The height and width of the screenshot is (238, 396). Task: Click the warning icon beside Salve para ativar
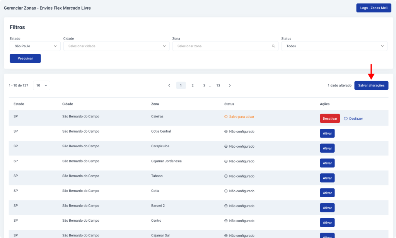tap(226, 117)
